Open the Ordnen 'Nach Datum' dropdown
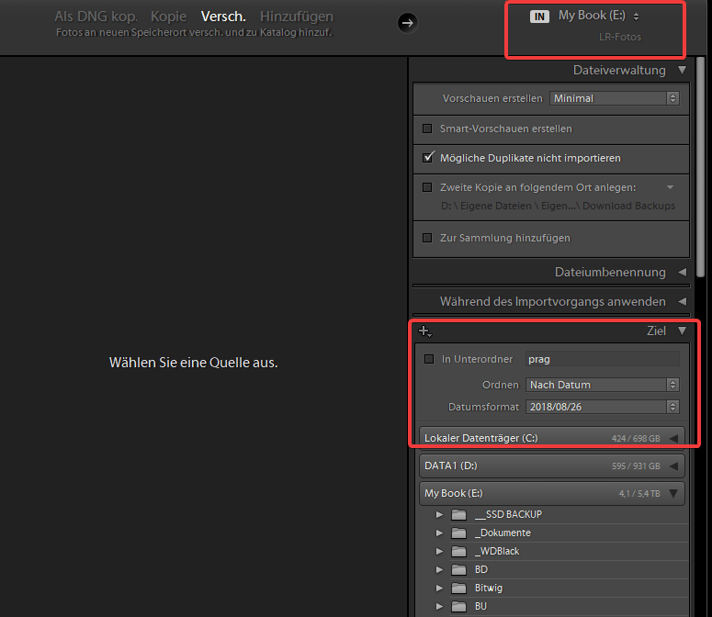This screenshot has width=712, height=617. [603, 385]
